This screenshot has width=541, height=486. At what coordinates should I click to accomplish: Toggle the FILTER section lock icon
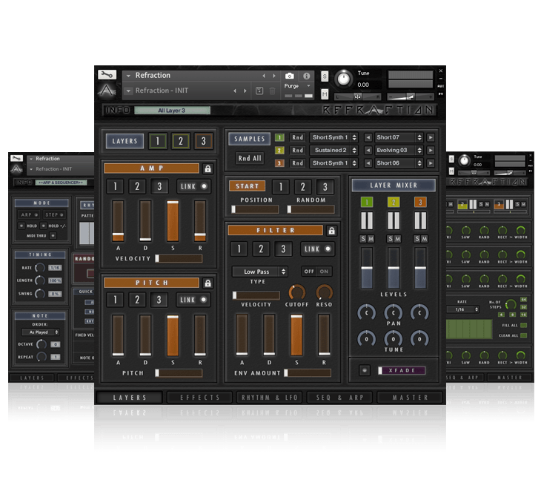(x=331, y=231)
